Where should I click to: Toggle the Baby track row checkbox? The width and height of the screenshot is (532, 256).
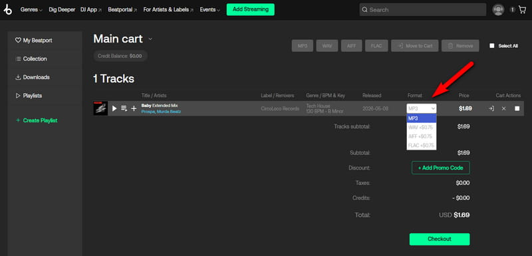(517, 108)
